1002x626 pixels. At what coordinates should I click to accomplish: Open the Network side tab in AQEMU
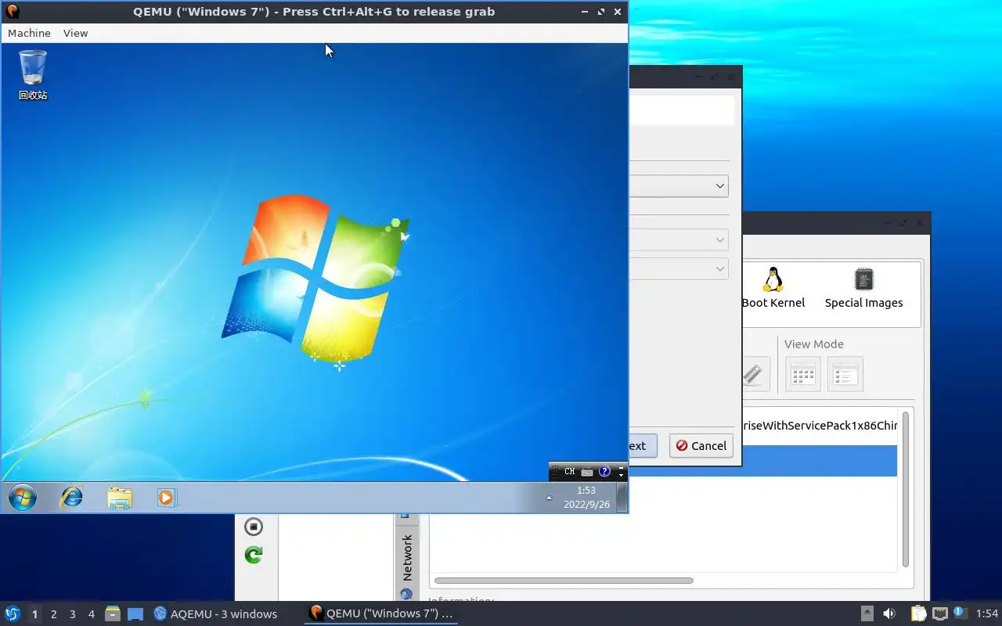406,557
